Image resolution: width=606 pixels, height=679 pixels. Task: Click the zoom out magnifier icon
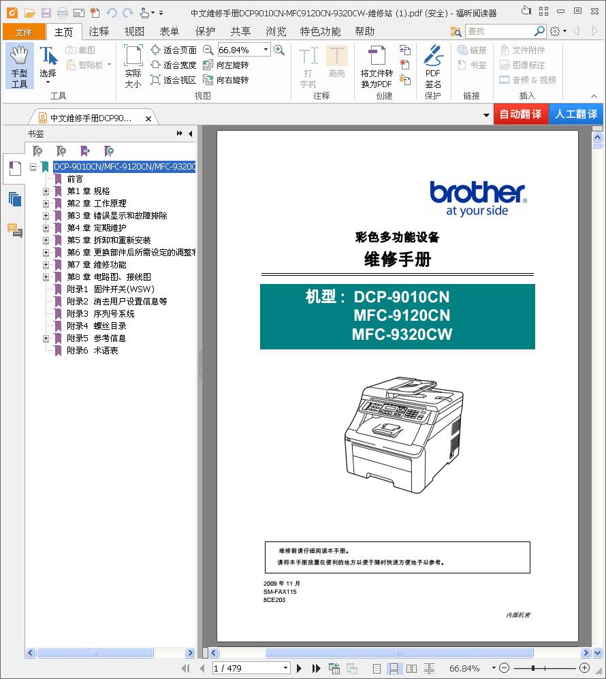[x=208, y=50]
